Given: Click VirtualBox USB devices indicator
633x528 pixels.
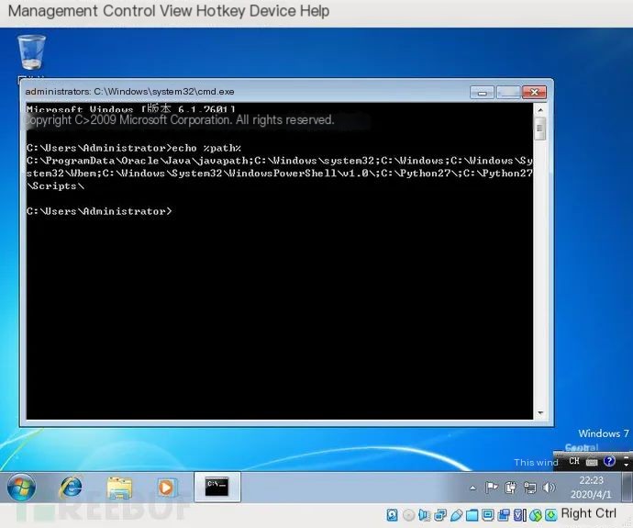Looking at the screenshot, I should click(457, 515).
